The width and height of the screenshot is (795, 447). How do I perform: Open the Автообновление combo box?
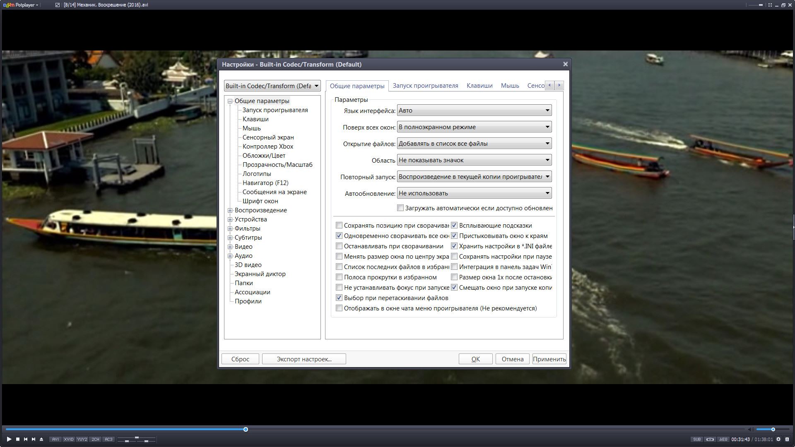[474, 193]
